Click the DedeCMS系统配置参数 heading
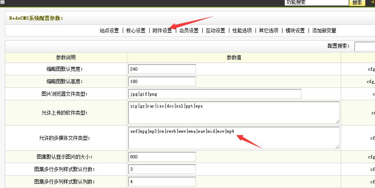 pyautogui.click(x=36, y=18)
